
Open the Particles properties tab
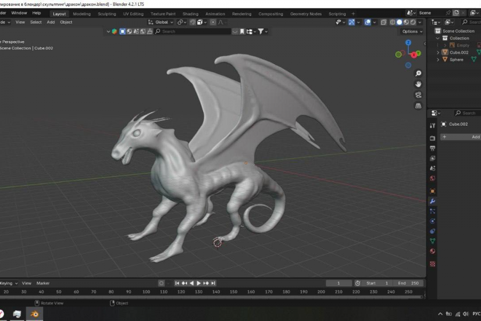pyautogui.click(x=432, y=211)
